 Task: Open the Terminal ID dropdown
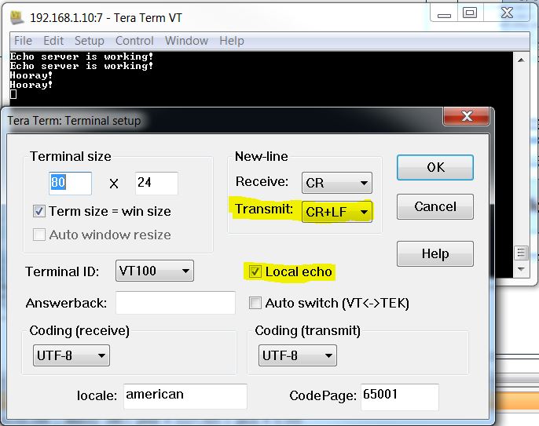[x=155, y=271]
